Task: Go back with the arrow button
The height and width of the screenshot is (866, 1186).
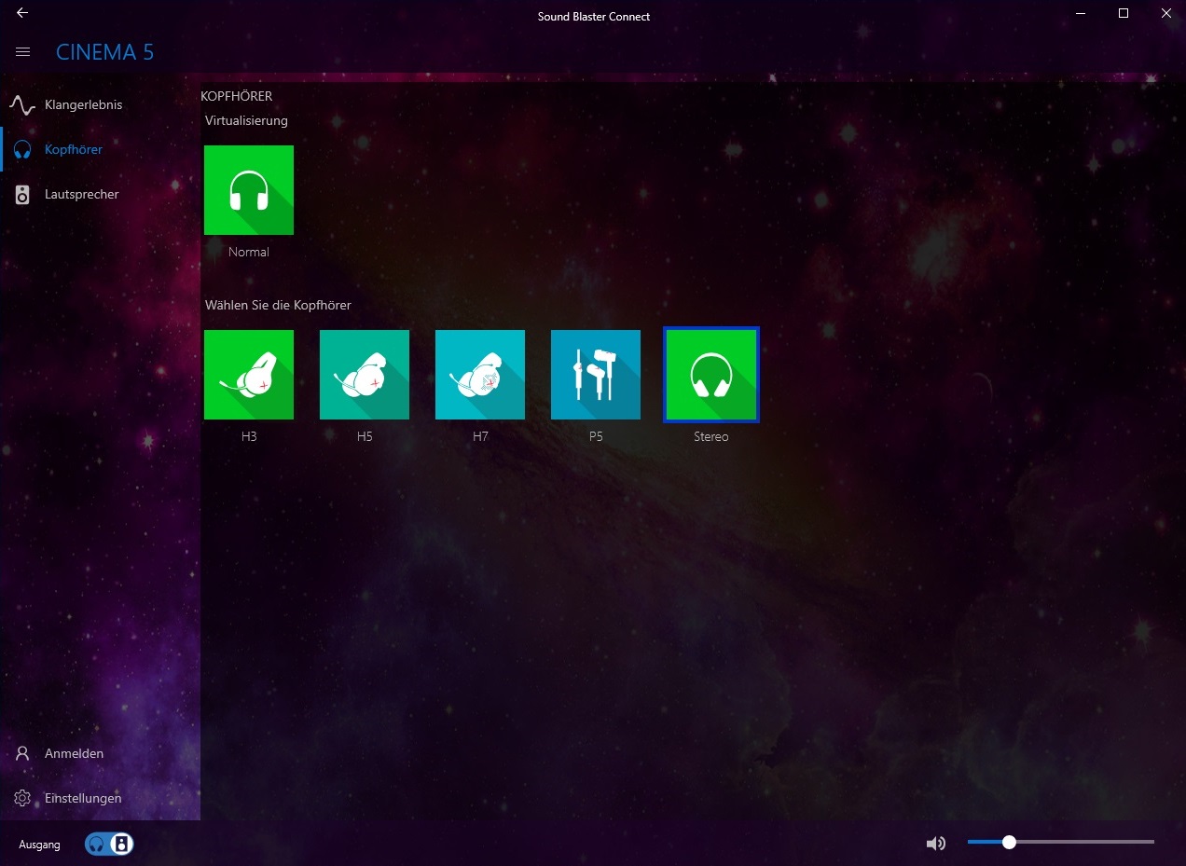Action: coord(22,13)
